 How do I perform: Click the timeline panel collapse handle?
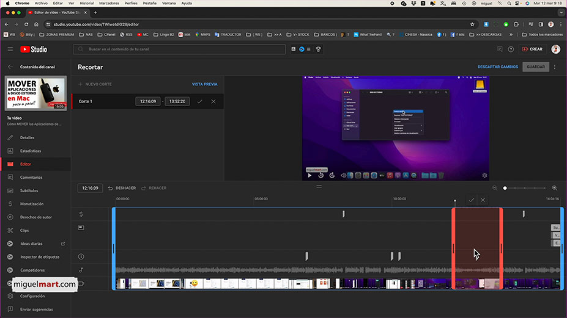319,187
